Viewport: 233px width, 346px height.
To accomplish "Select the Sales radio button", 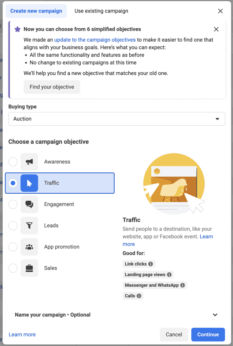I will click(x=13, y=268).
